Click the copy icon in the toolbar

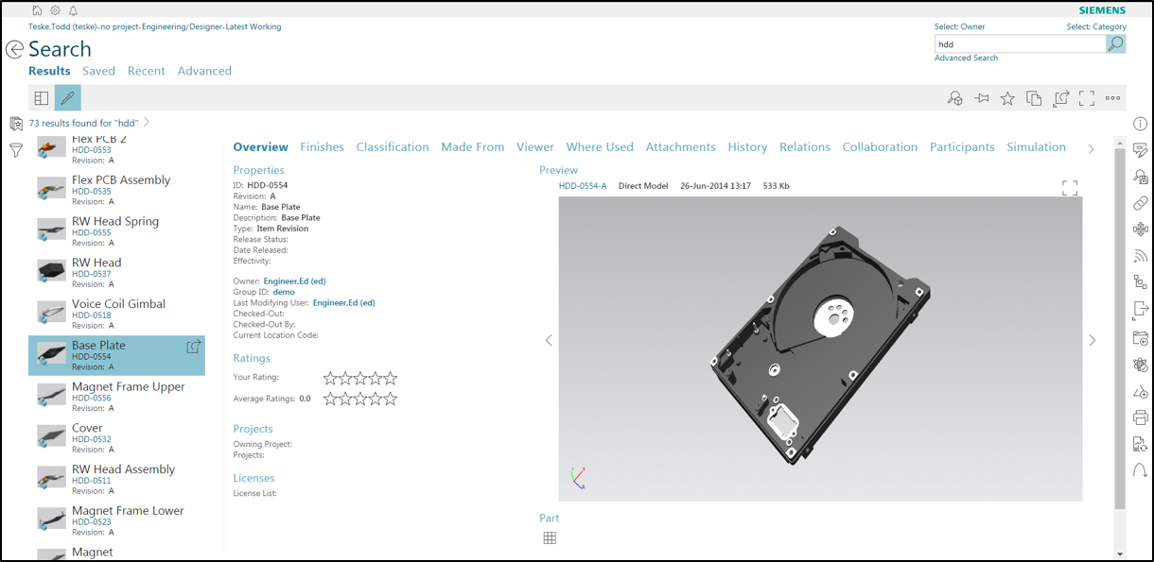click(1034, 97)
